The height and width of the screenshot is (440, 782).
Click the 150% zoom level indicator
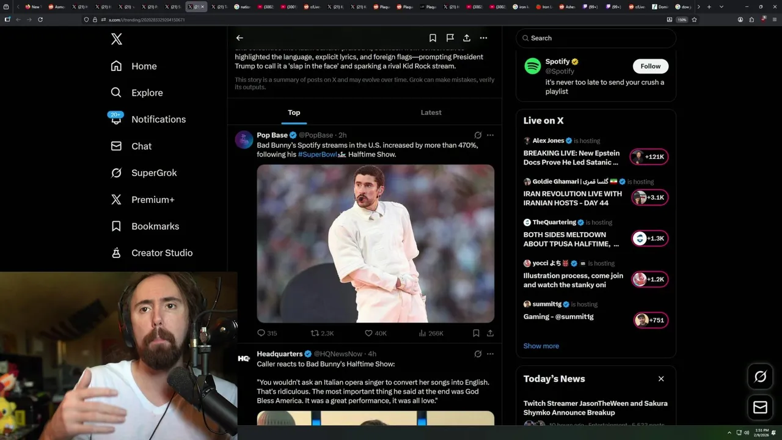coord(682,20)
